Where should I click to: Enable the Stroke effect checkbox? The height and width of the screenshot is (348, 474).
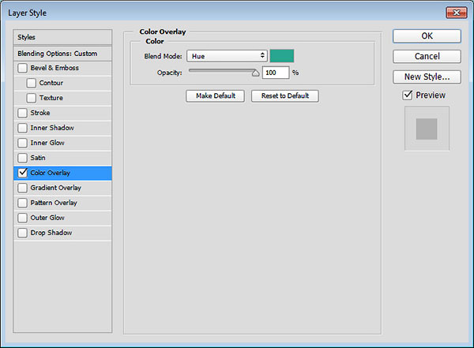22,113
